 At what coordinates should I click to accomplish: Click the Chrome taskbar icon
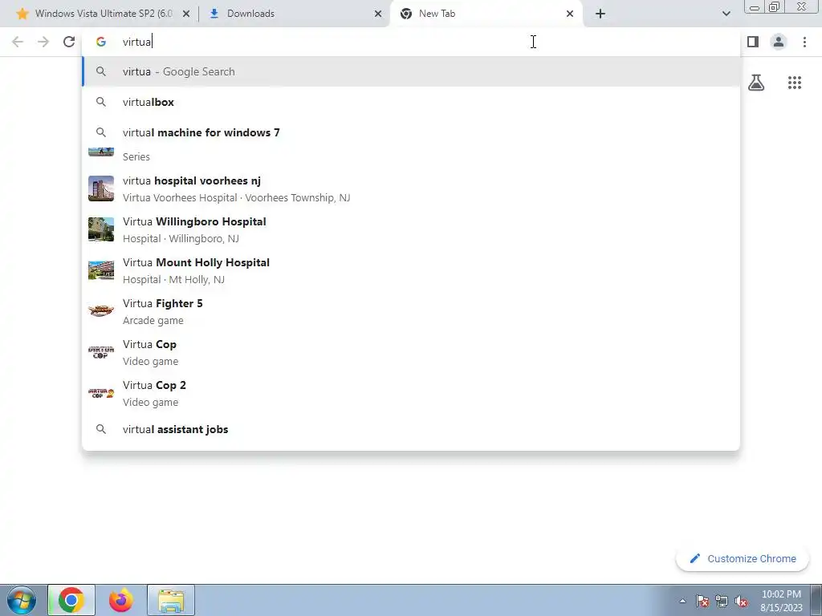[71, 600]
